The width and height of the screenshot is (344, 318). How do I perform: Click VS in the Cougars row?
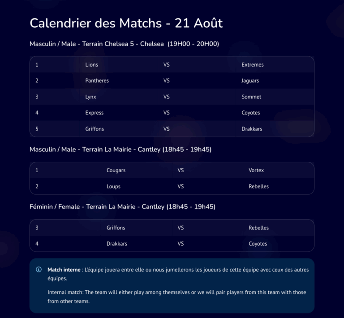(x=181, y=170)
